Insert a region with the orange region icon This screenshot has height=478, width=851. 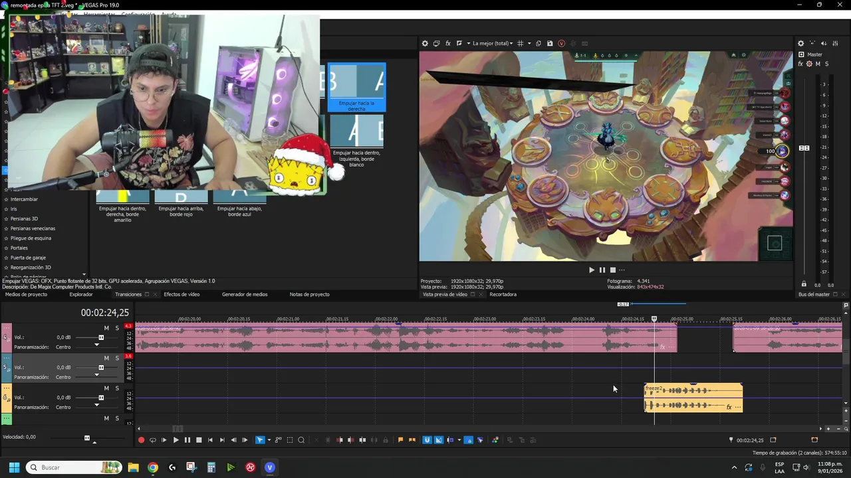412,440
